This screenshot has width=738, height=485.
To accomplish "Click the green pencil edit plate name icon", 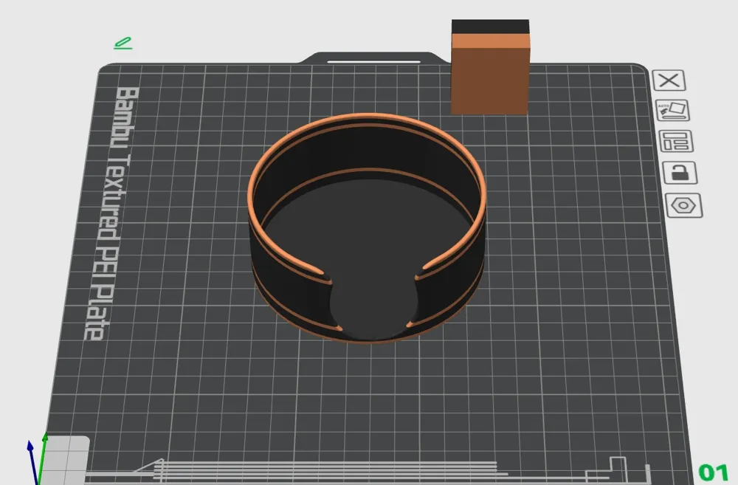I will 123,43.
